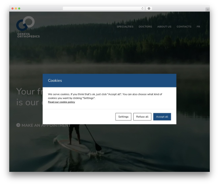Click the browser extension icon beside address bar
This screenshot has width=219, height=185.
[x=149, y=8]
